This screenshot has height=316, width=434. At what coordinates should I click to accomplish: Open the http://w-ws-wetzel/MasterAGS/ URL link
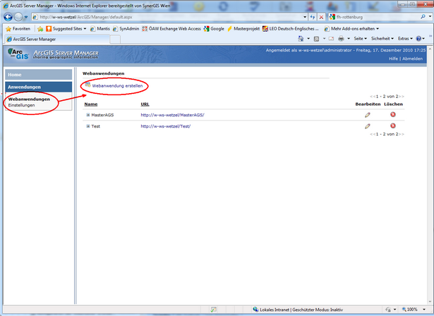click(172, 115)
